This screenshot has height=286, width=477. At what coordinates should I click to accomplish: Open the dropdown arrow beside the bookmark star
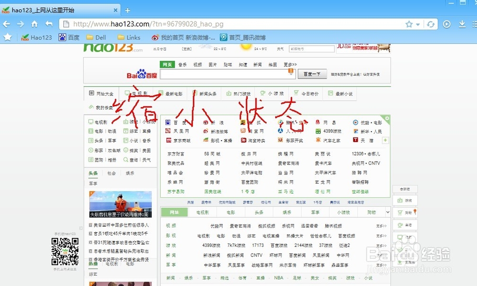click(x=418, y=24)
